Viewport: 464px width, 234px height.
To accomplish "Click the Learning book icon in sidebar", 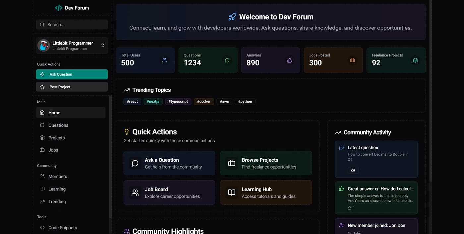I will 42,189.
